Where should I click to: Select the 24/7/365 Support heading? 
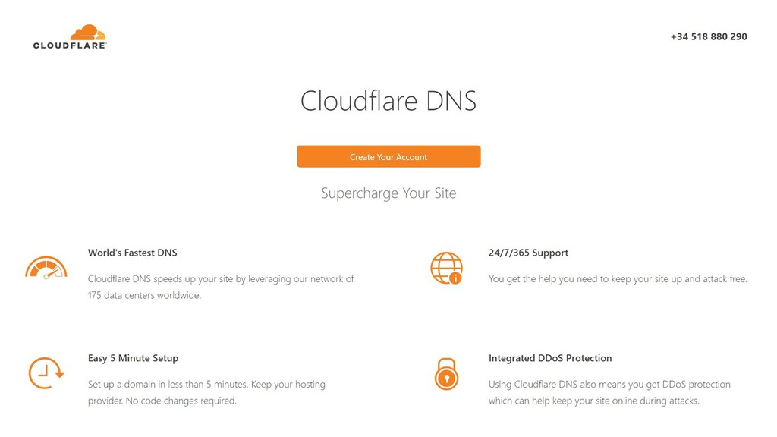coord(528,253)
